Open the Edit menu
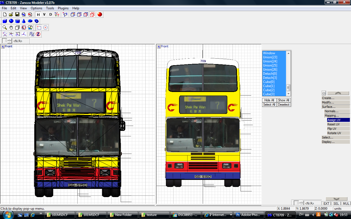This screenshot has height=219, width=351. point(13,8)
